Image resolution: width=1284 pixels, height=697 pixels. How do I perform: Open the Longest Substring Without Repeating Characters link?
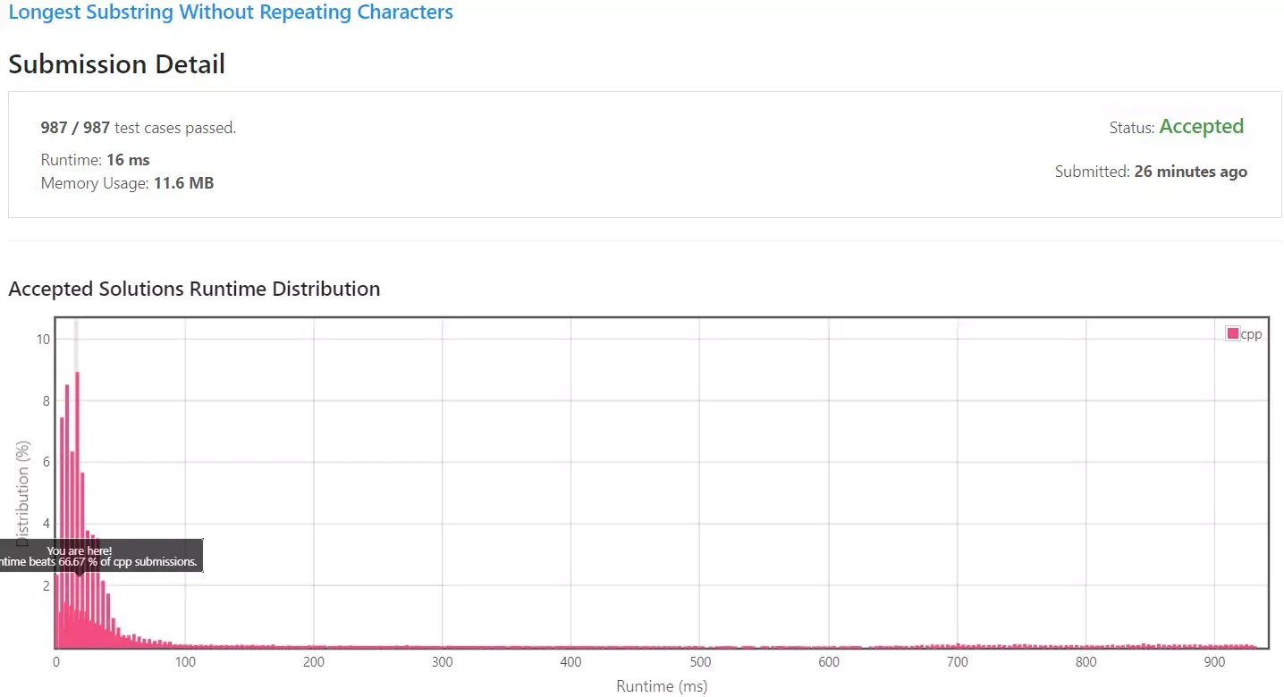tap(231, 13)
